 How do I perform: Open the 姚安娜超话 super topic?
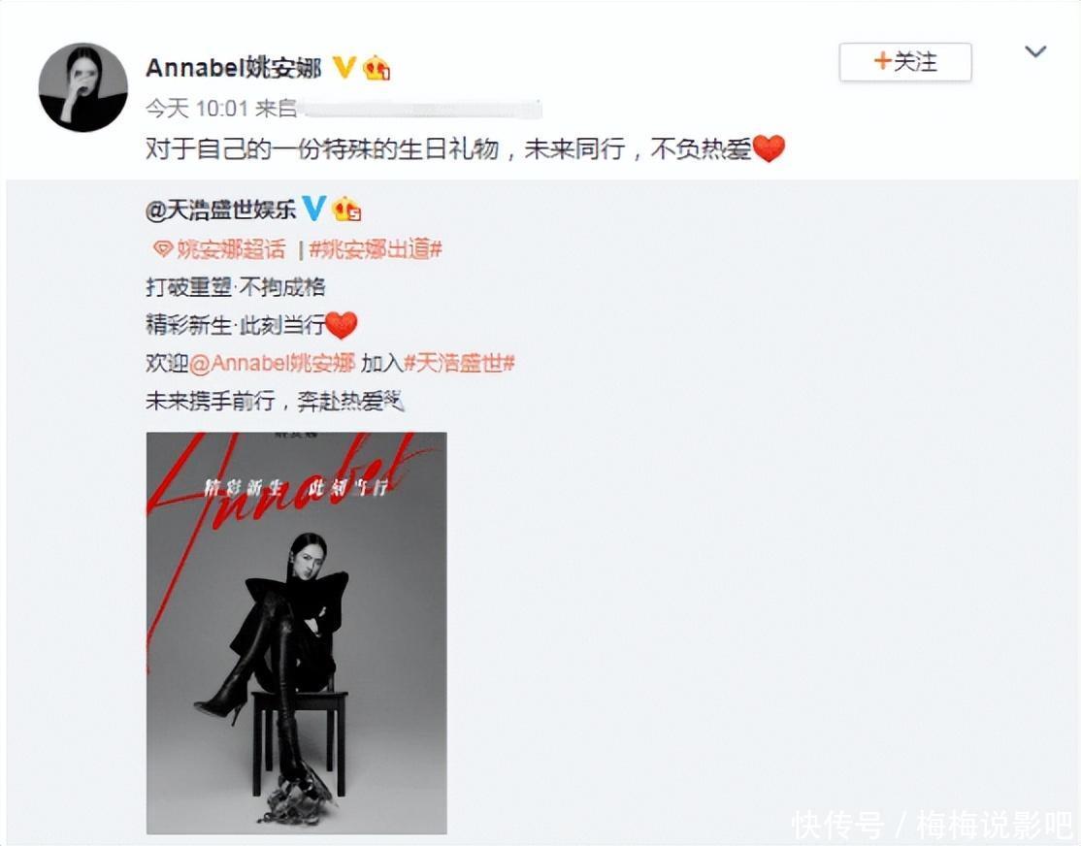[231, 249]
